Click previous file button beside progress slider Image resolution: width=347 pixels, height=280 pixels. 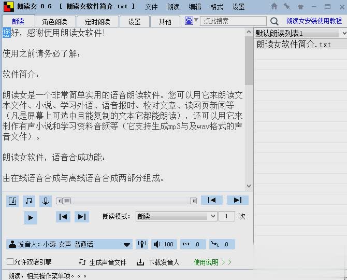coord(212,200)
